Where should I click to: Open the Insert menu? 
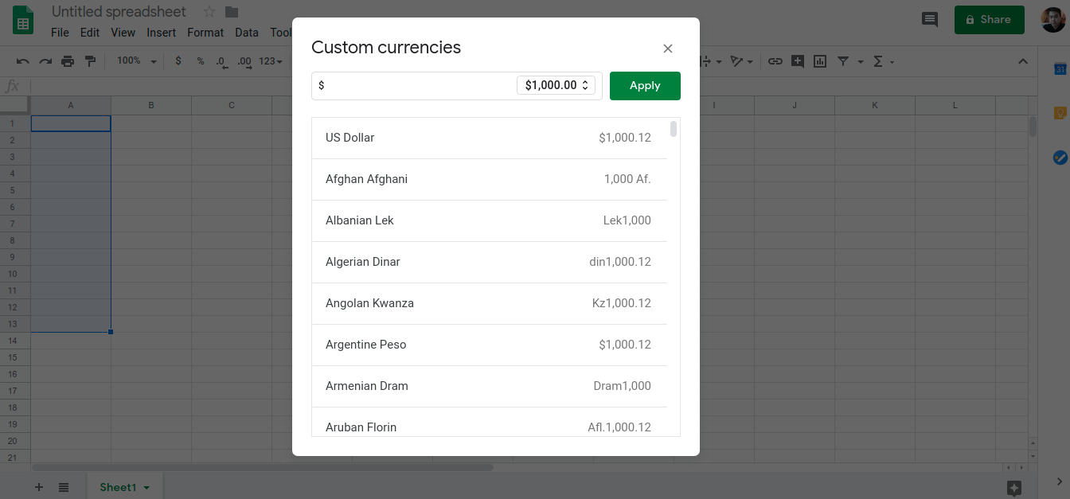(162, 33)
